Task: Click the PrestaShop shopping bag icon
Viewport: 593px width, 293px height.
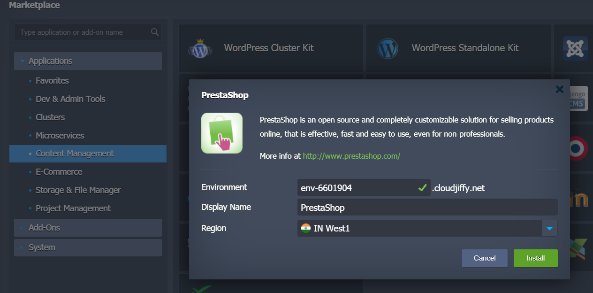Action: 222,133
